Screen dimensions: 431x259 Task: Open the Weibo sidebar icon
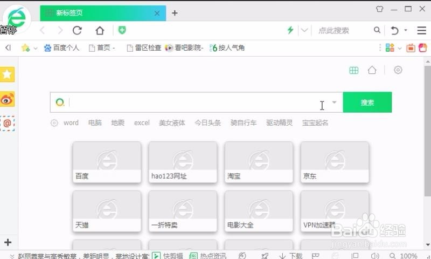coord(7,99)
